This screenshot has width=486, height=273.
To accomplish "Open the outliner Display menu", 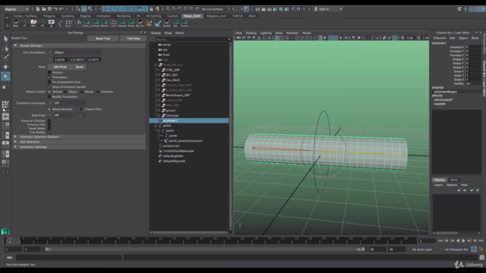I will pos(156,33).
